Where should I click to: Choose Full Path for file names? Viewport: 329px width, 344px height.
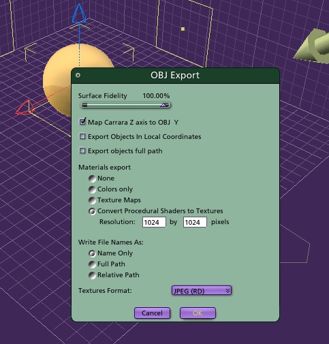click(92, 264)
